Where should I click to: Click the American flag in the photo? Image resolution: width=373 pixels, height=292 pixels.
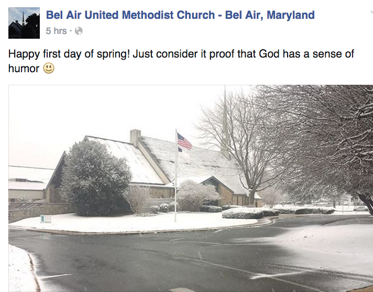tap(184, 141)
